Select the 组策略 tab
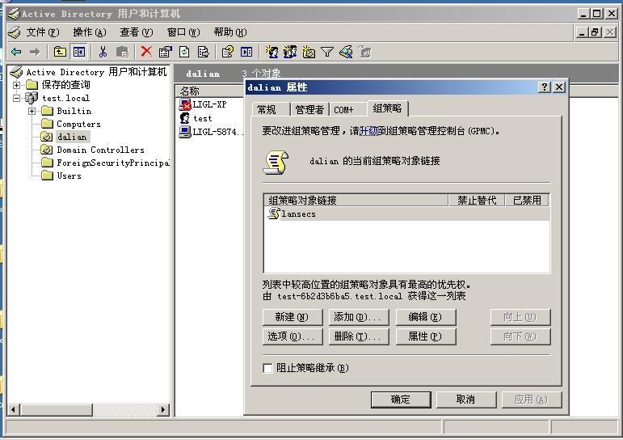623x440 pixels. (387, 108)
